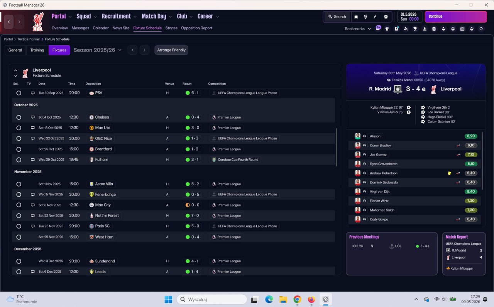Go forward with the right history arrow
The height and width of the screenshot is (307, 494).
pos(20,22)
